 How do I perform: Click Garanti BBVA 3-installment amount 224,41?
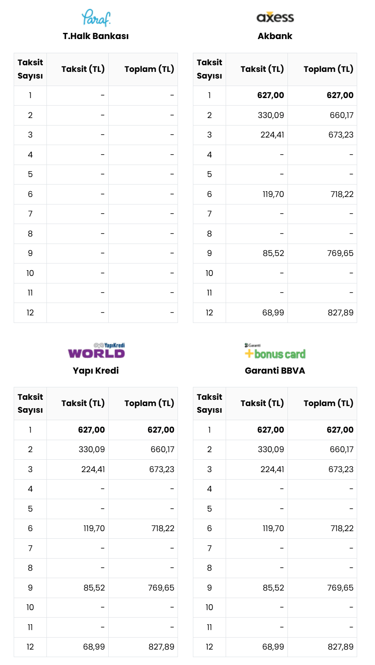(x=272, y=469)
